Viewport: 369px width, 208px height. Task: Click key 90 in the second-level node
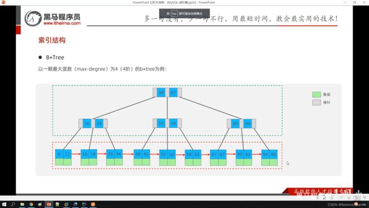click(235, 123)
